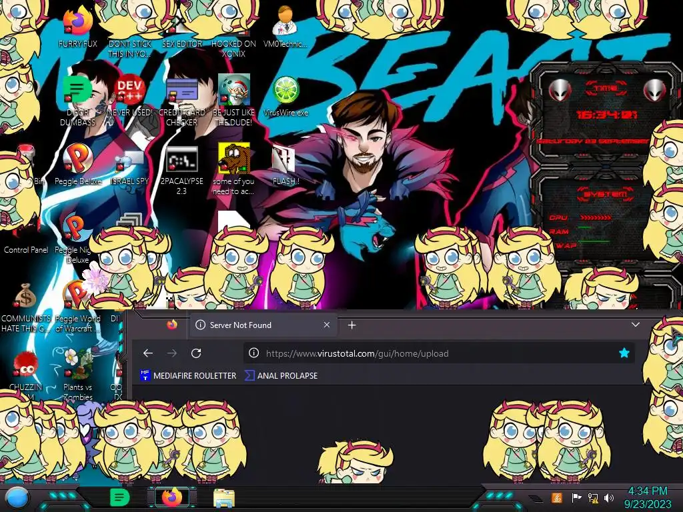Open File Explorer from taskbar
The image size is (683, 512).
coord(224,499)
